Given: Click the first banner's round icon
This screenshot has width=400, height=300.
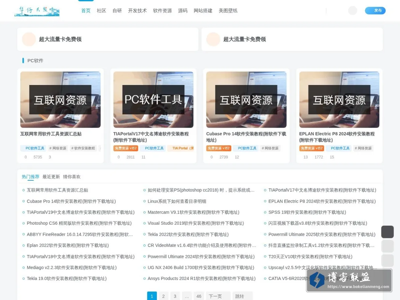Looking at the screenshot, I should 29,39.
